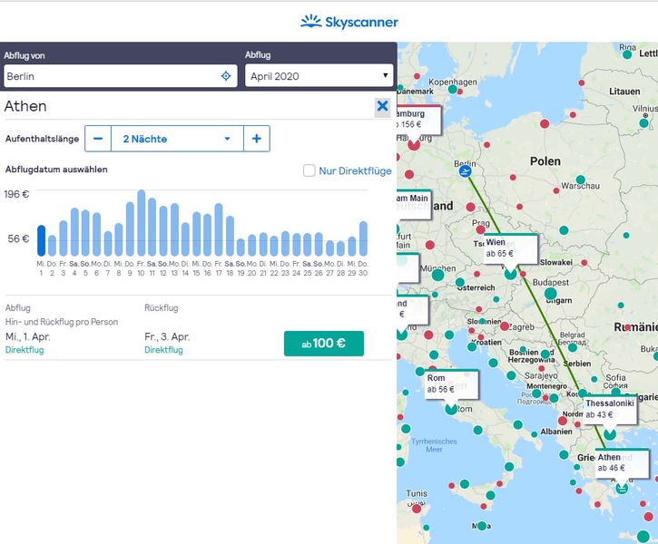Click the green Riga destination dot

(627, 54)
